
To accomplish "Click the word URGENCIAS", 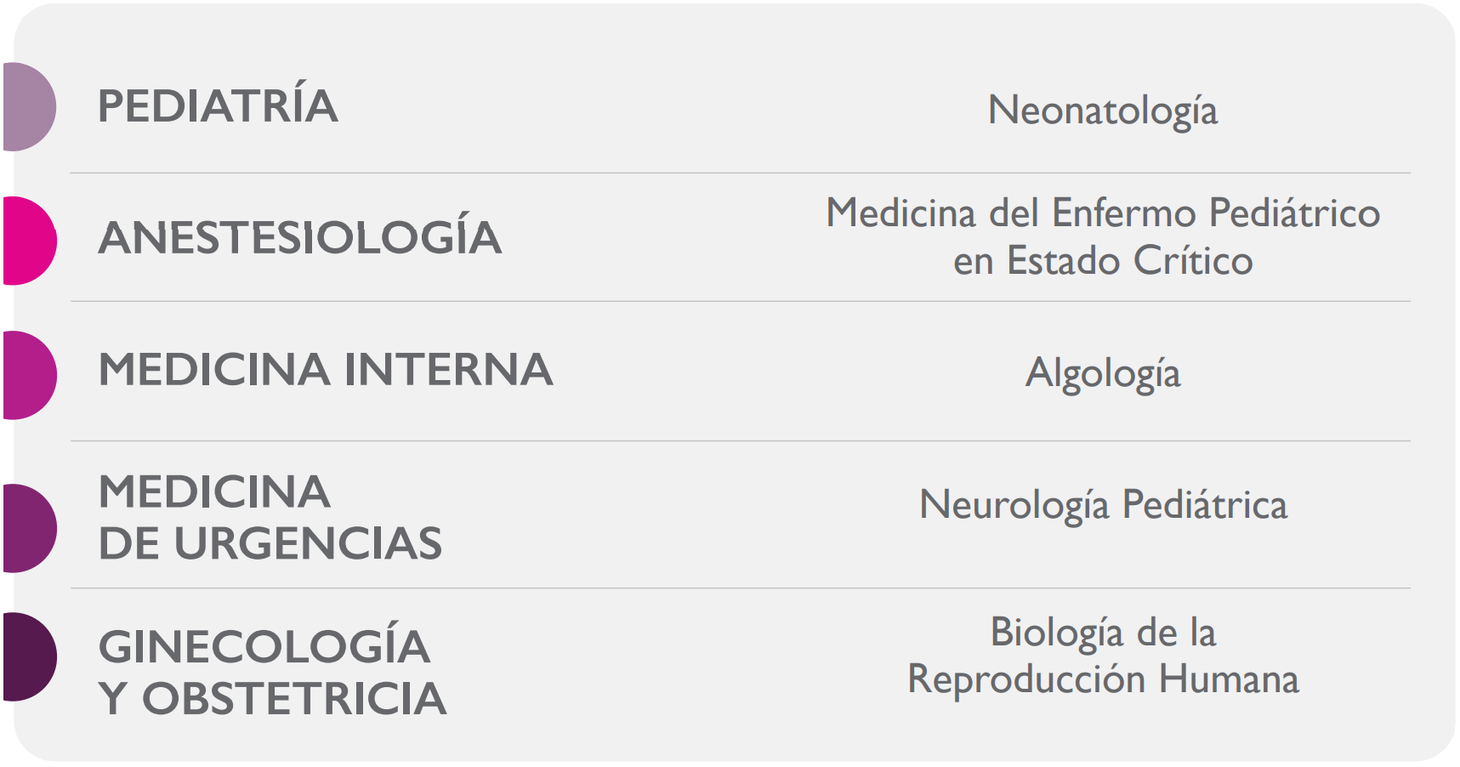I will (x=308, y=543).
